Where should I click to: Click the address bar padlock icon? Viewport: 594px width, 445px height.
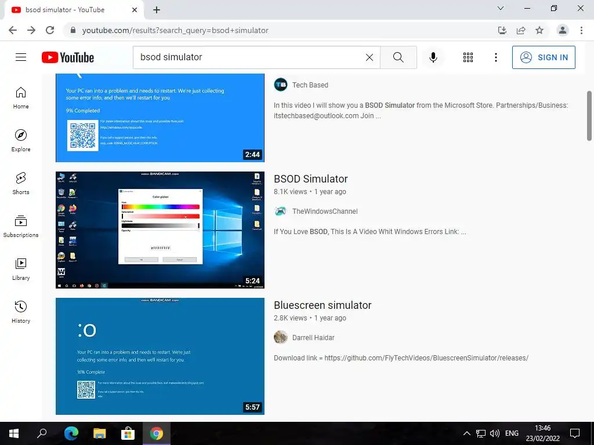click(x=73, y=30)
